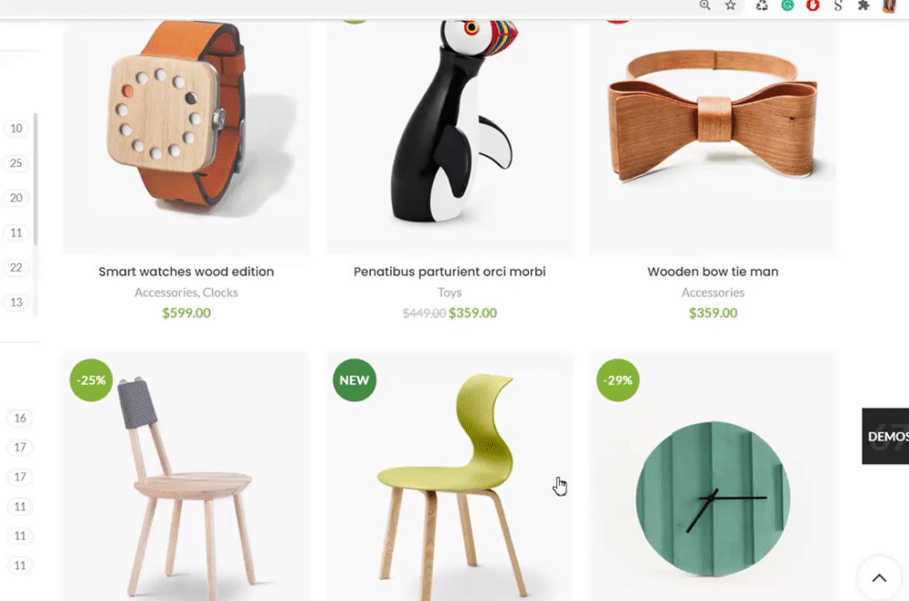Open the green Grammarly extension icon

pyautogui.click(x=787, y=5)
